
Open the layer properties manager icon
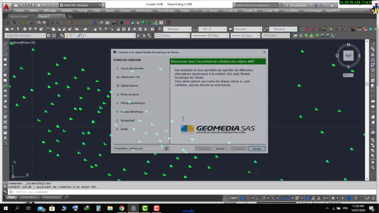tap(62, 35)
